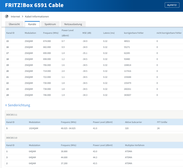Select the frequency 674.000 cell
183x168 pixels.
(47, 41)
